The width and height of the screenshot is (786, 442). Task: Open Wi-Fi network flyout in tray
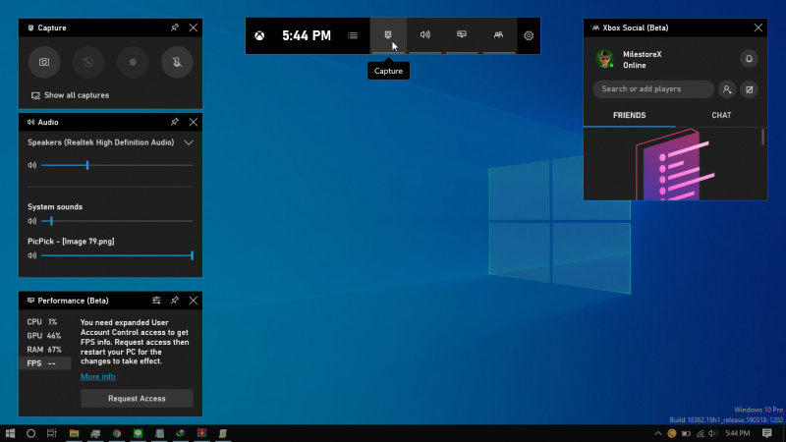[700, 433]
